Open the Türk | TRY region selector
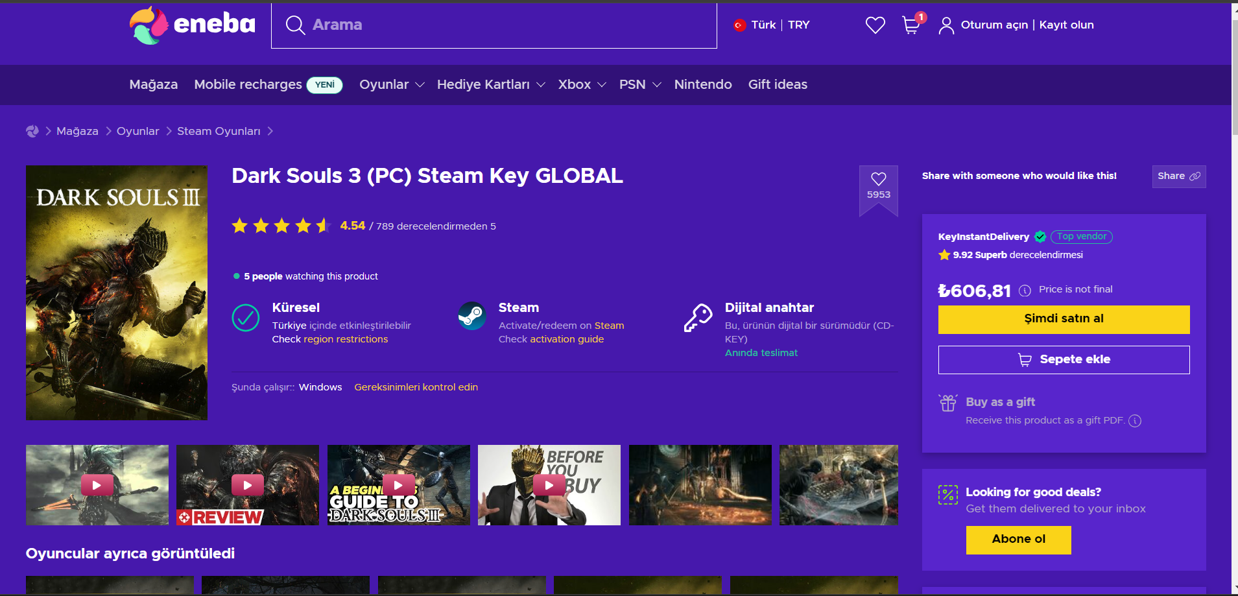The image size is (1238, 596). pyautogui.click(x=772, y=25)
